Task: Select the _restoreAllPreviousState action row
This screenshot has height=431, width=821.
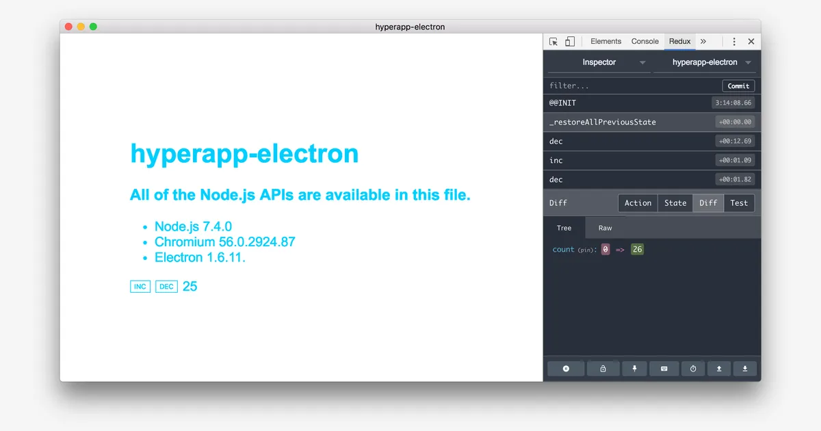Action: (x=652, y=122)
